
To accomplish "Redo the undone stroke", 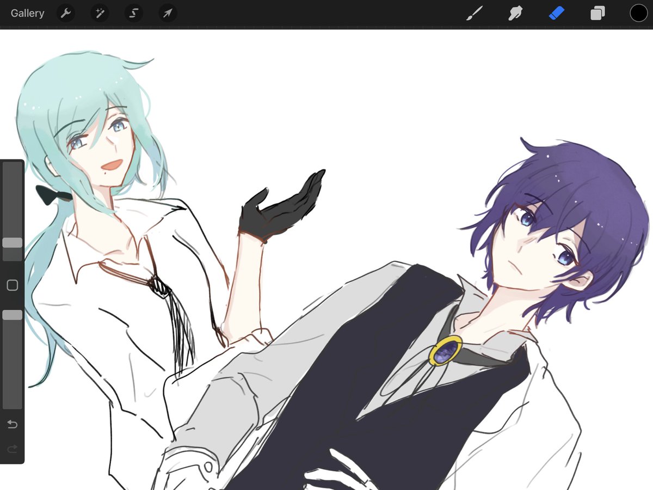I will 12,449.
